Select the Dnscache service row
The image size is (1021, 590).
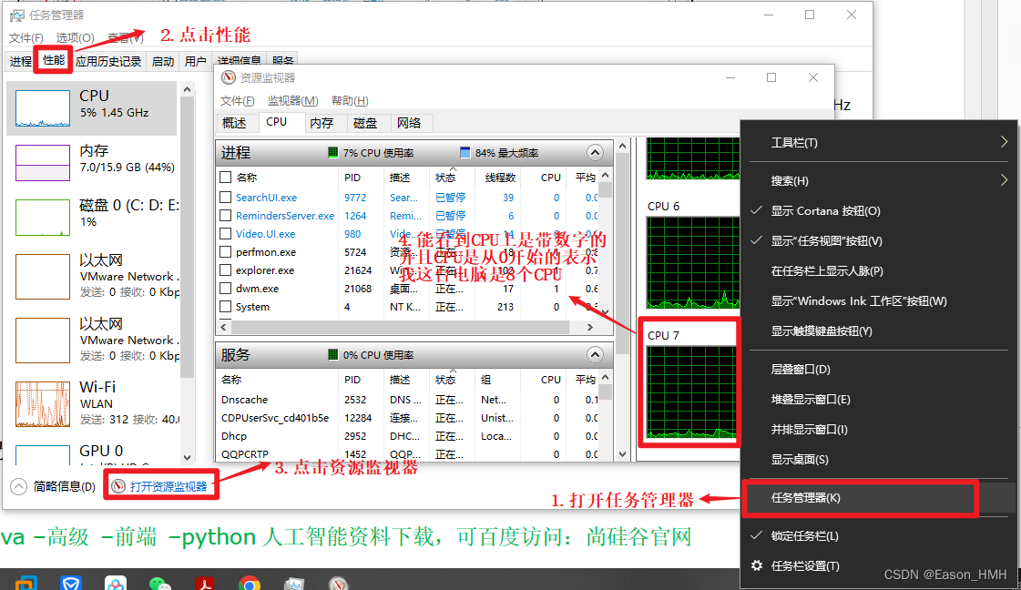point(408,399)
